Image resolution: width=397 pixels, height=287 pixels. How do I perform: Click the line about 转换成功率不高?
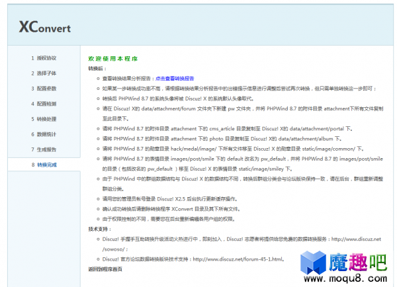point(240,89)
